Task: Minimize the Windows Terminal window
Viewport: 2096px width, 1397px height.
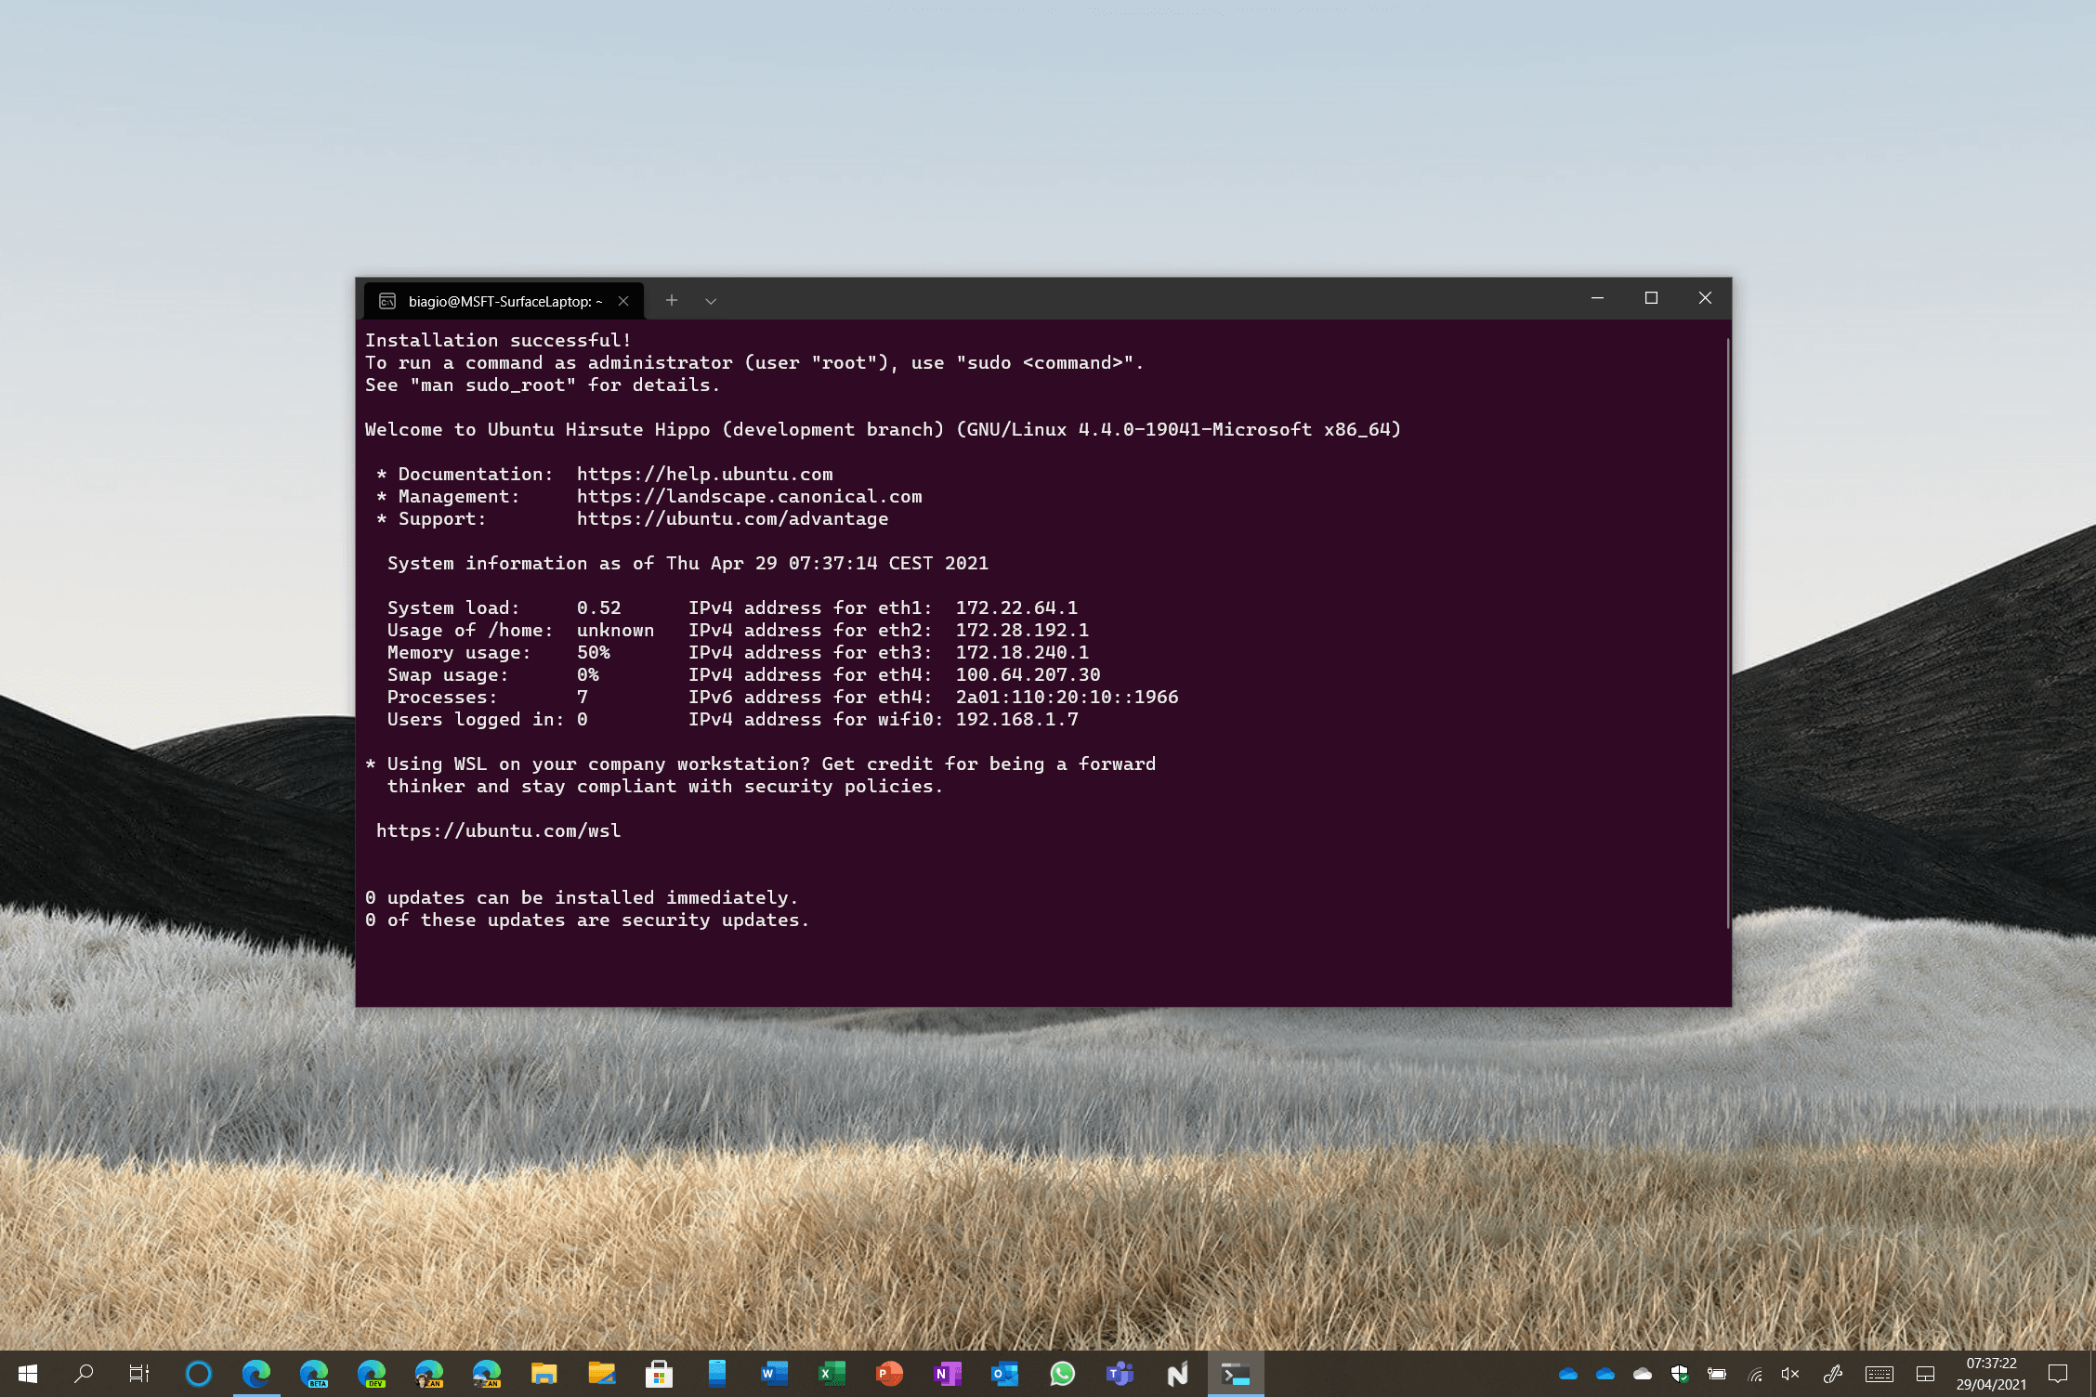Action: (x=1598, y=298)
